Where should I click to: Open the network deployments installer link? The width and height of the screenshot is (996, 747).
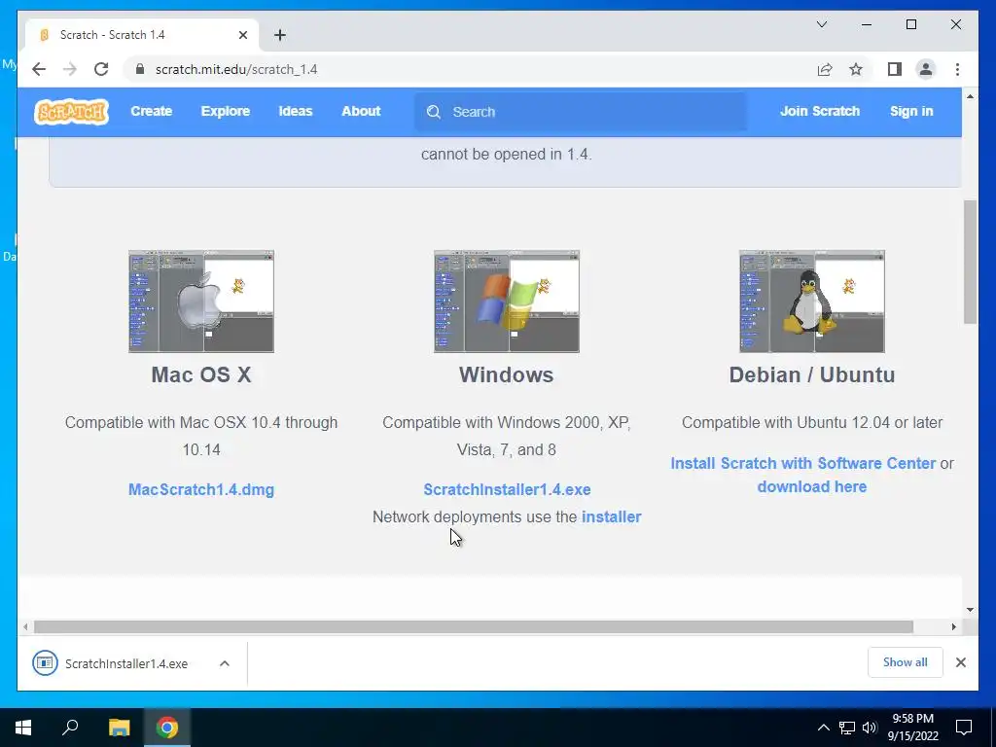click(x=611, y=517)
